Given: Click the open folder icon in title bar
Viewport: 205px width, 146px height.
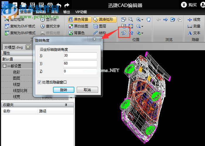Looking at the screenshot, I should point(23,5).
